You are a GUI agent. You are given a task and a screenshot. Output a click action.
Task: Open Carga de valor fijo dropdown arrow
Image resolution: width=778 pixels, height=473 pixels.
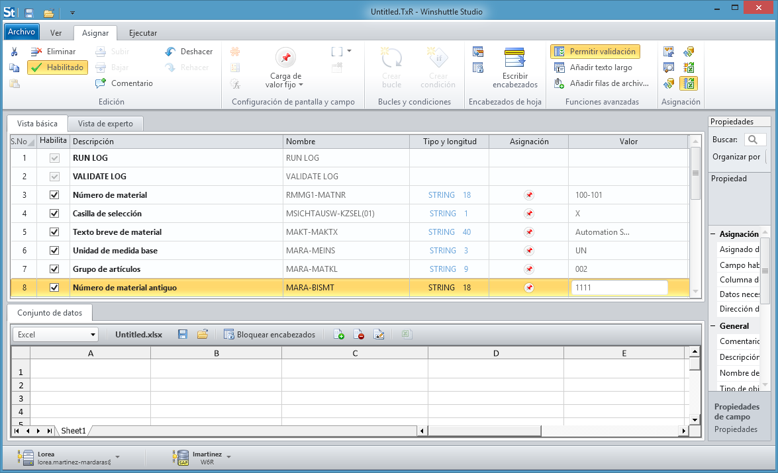[x=301, y=85]
